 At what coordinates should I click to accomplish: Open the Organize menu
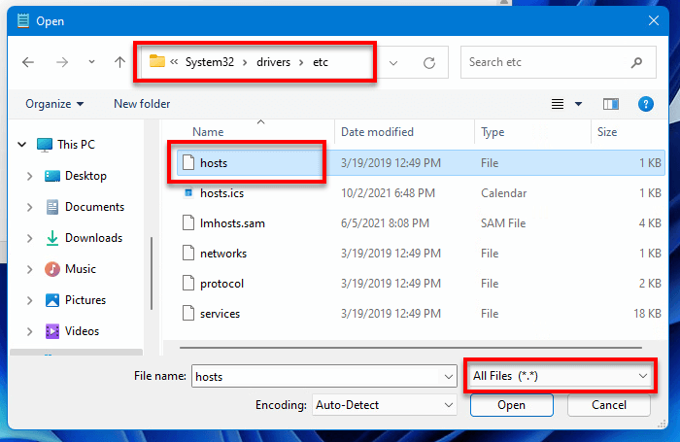(x=54, y=104)
